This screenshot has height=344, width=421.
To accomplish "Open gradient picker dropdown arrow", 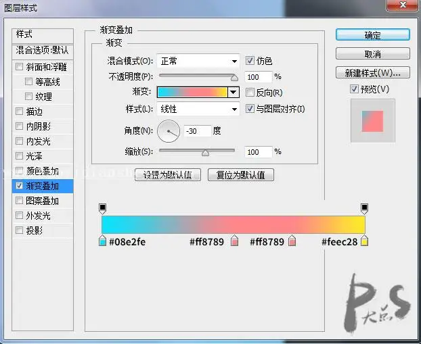I will click(x=233, y=93).
